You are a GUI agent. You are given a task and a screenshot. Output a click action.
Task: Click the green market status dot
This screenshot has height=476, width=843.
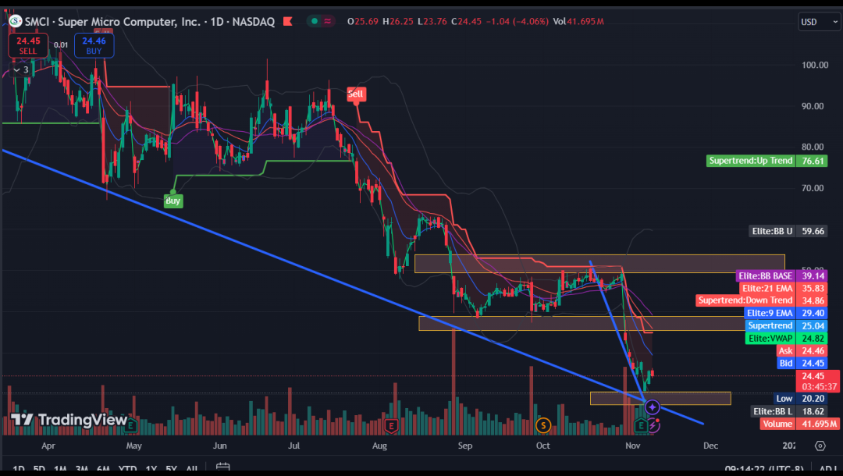coord(315,22)
